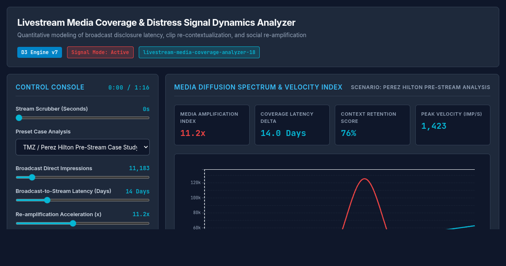
Task: Click the livestream-media-coverage-analyzer-18 tag
Action: click(199, 52)
